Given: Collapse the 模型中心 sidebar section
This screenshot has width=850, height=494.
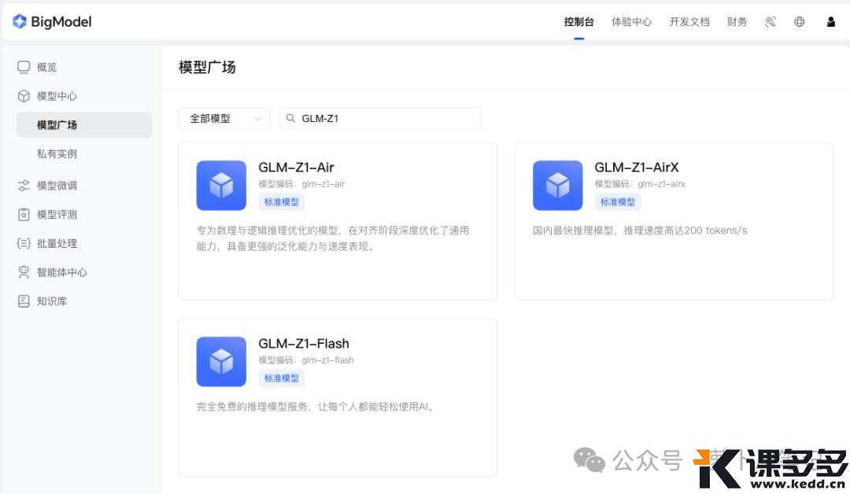Looking at the screenshot, I should pos(57,96).
